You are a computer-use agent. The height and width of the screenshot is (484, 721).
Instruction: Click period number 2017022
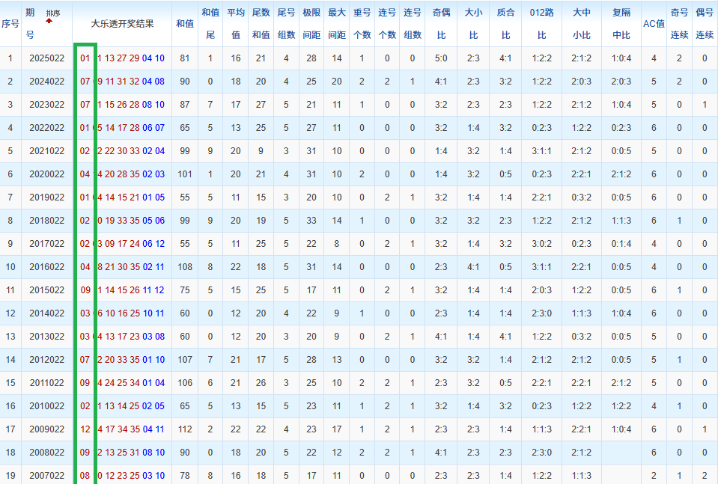point(47,244)
